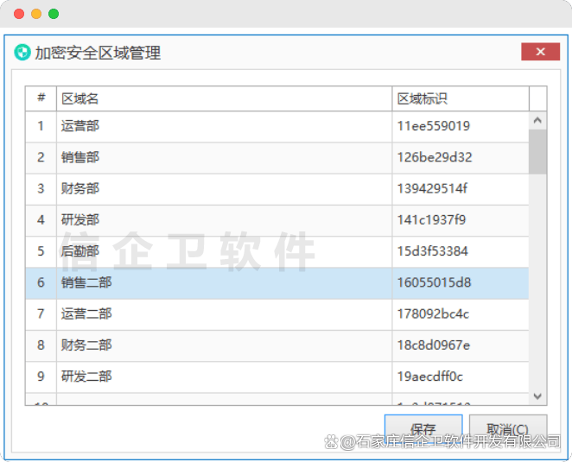Image resolution: width=572 pixels, height=462 pixels.
Task: Click the red macOS close dot
Action: point(19,14)
